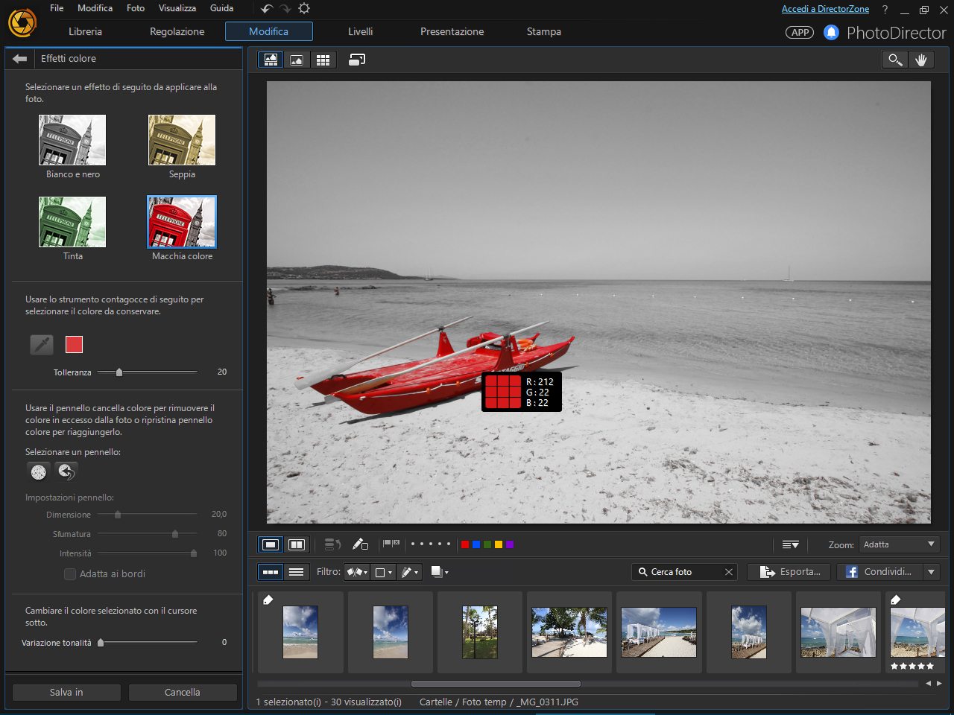Switch filmstrip to list view
954x715 pixels.
[296, 572]
